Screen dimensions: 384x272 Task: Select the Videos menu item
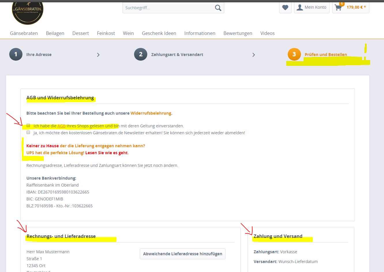267,33
